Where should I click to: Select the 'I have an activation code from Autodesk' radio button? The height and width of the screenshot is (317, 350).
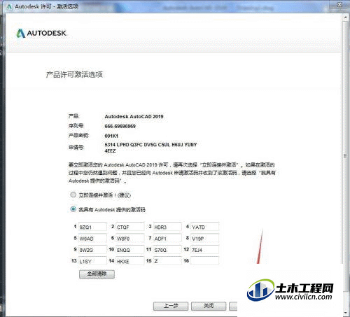point(73,209)
